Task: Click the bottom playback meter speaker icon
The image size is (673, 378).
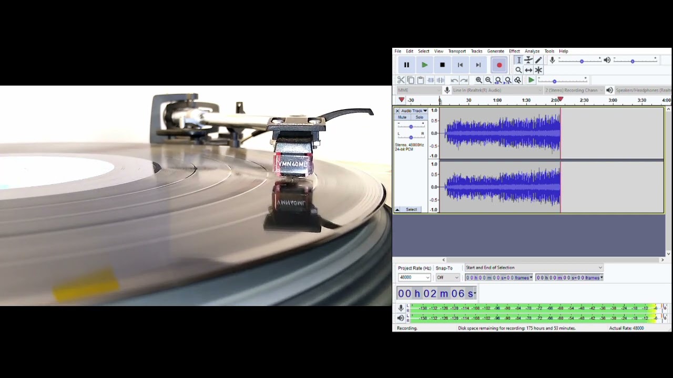Action: click(x=401, y=318)
